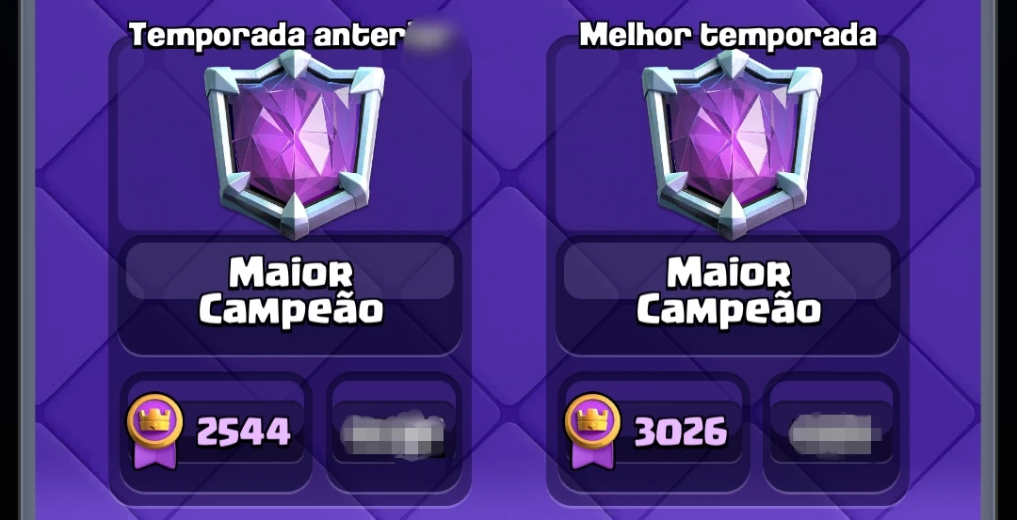This screenshot has width=1017, height=520.
Task: Open the Maior Campeão label under best season
Action: tap(728, 292)
